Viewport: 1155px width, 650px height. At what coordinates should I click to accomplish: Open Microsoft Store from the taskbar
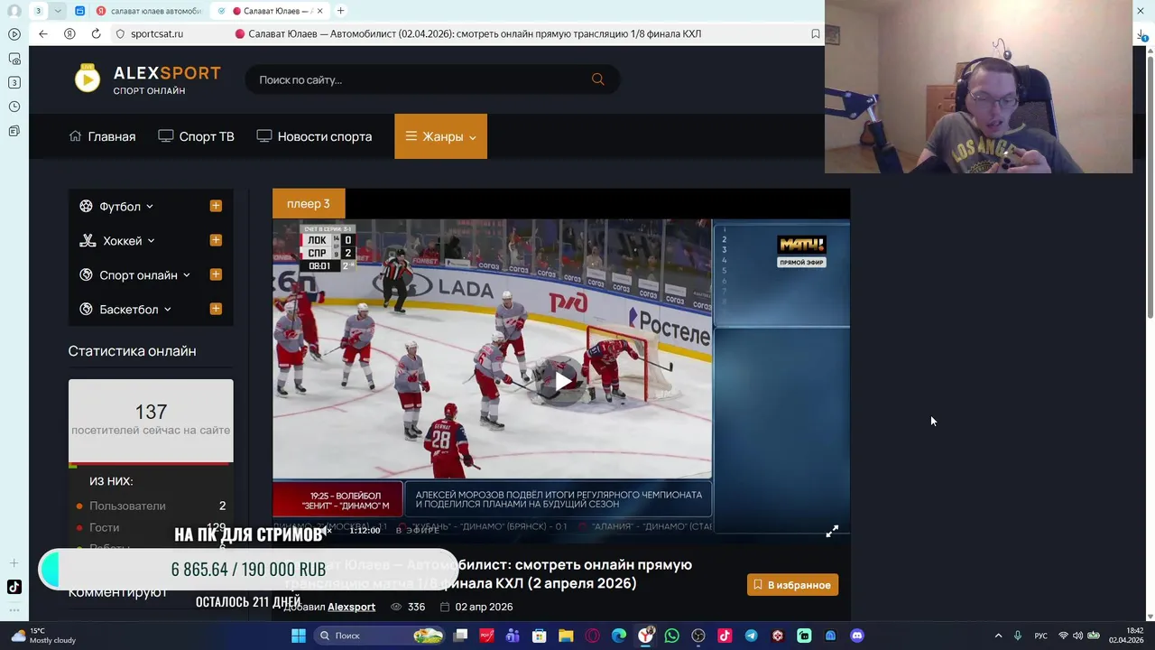click(540, 636)
